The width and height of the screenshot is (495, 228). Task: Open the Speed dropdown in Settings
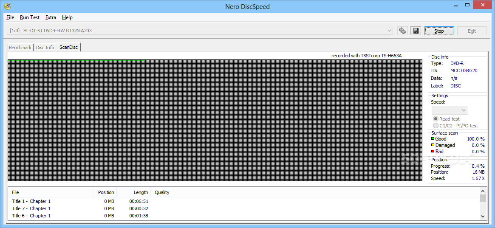449,110
